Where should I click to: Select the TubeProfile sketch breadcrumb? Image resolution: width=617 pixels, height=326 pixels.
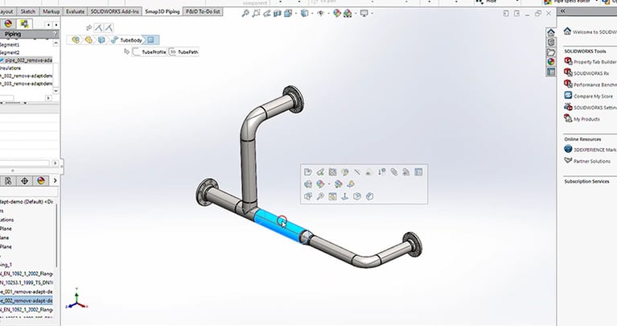[150, 52]
